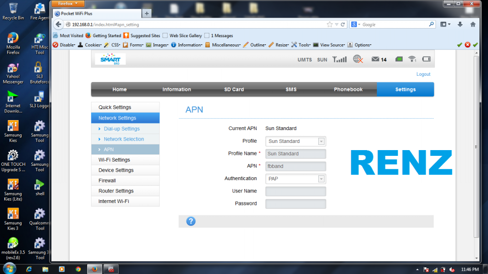Open the Profile dropdown showing Sun Standard
This screenshot has width=488, height=274.
[x=295, y=141]
